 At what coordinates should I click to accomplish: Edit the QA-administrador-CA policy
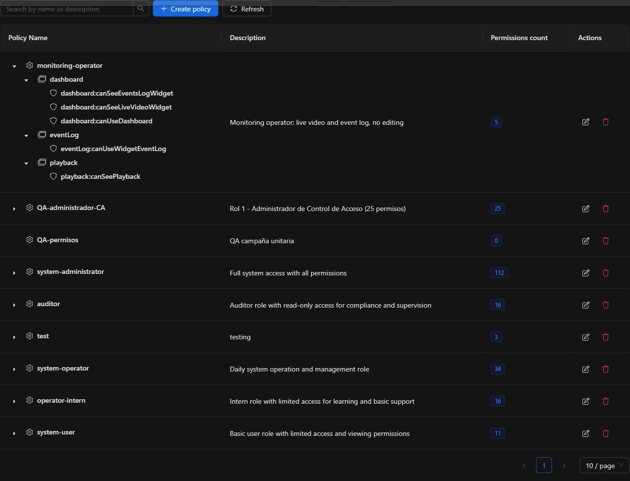point(585,209)
